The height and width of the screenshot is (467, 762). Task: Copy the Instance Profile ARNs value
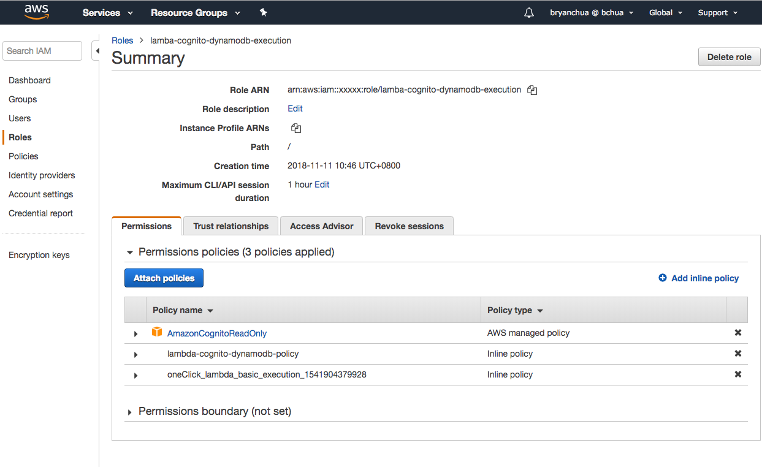[x=296, y=128]
